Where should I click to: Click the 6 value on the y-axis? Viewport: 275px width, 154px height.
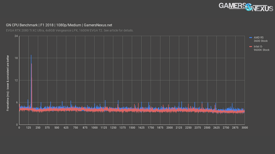tap(17, 102)
